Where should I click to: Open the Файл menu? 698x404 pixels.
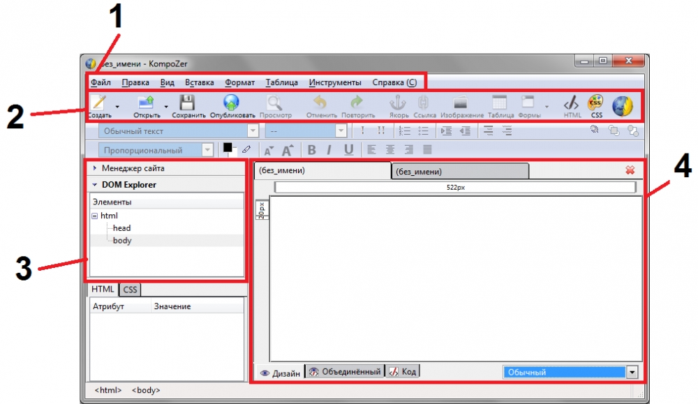coord(101,82)
